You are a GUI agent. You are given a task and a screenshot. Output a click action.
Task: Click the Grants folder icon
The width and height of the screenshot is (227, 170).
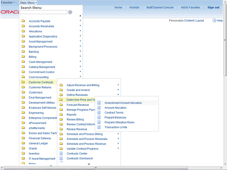(x=23, y=148)
